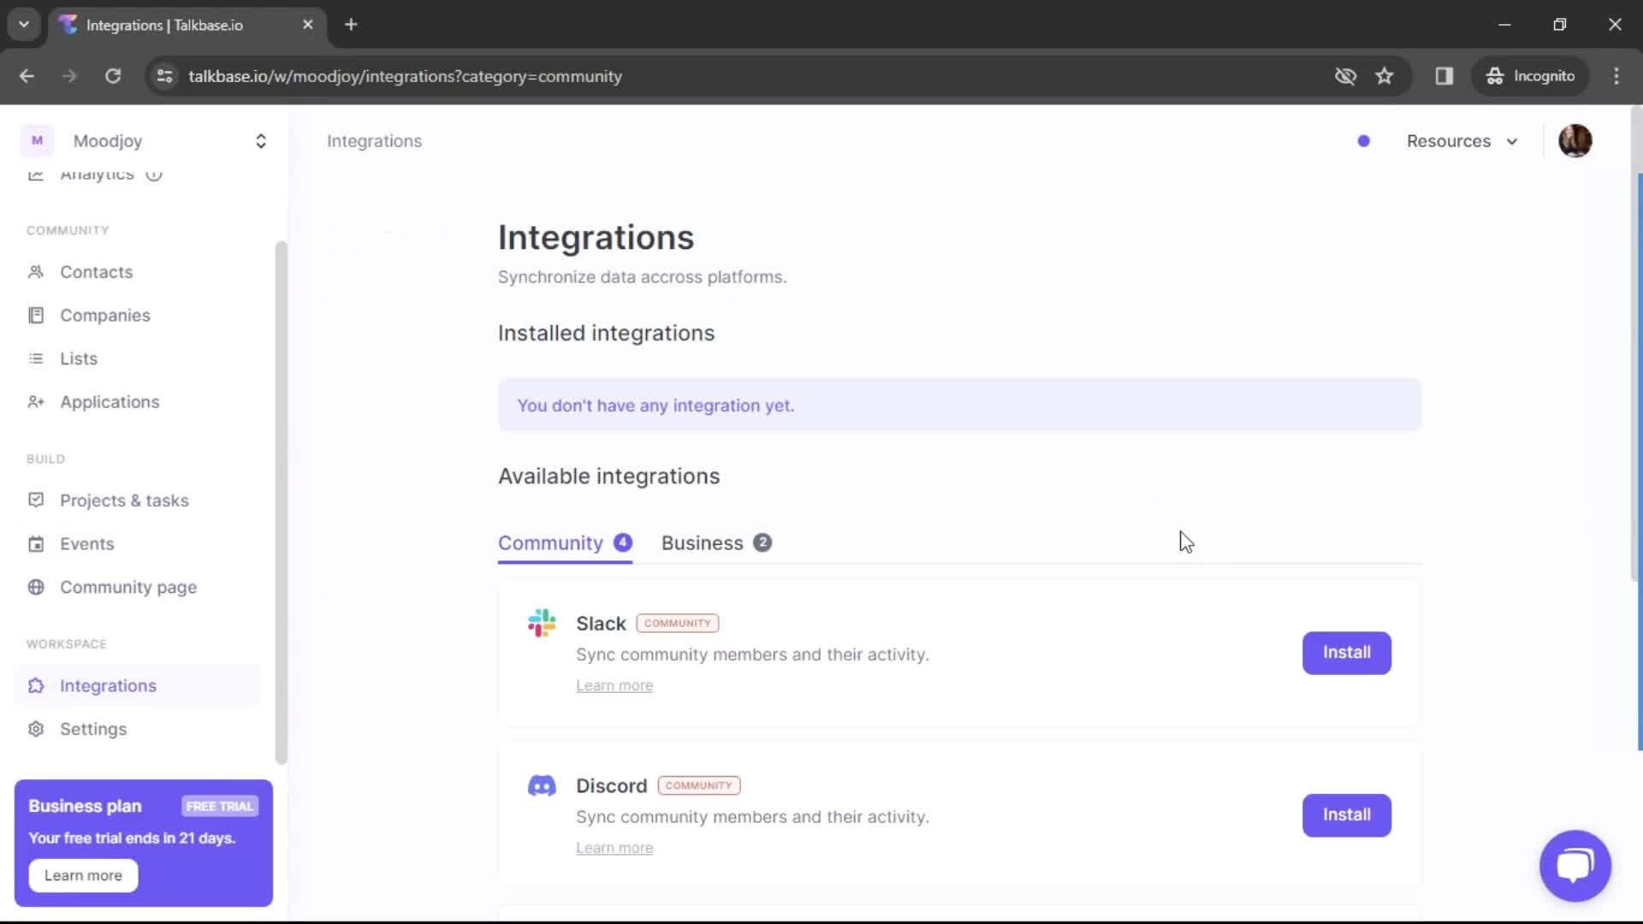Click Learn more on Business plan banner
This screenshot has width=1643, height=924.
point(82,875)
